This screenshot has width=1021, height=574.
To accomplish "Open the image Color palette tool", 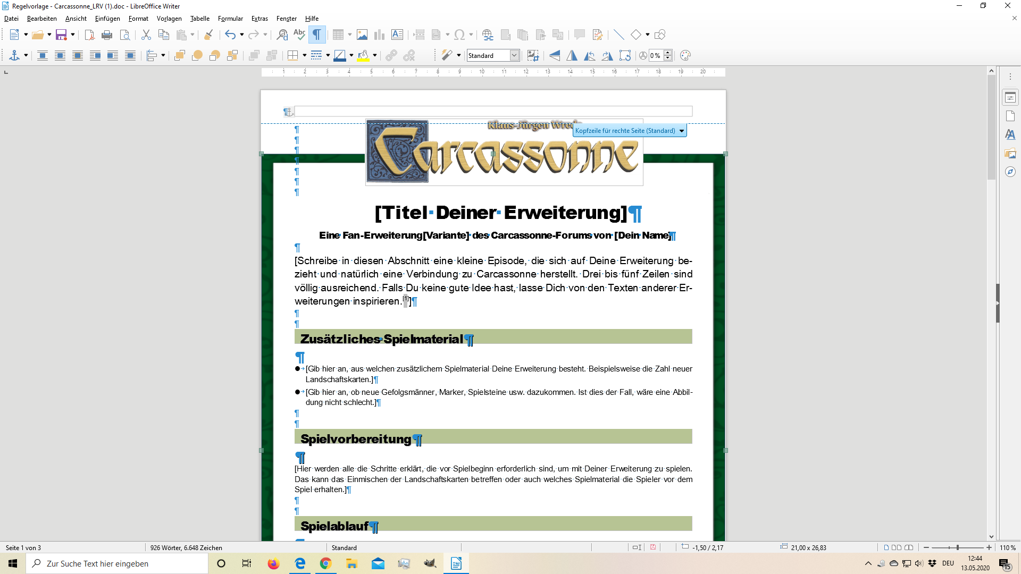I will (x=685, y=56).
